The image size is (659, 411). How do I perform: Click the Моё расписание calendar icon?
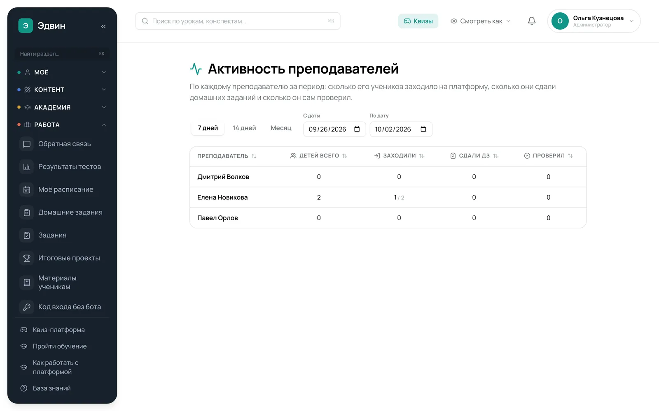(x=27, y=190)
